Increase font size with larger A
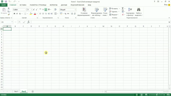Screen dimensions: 171x96 point(34,10)
